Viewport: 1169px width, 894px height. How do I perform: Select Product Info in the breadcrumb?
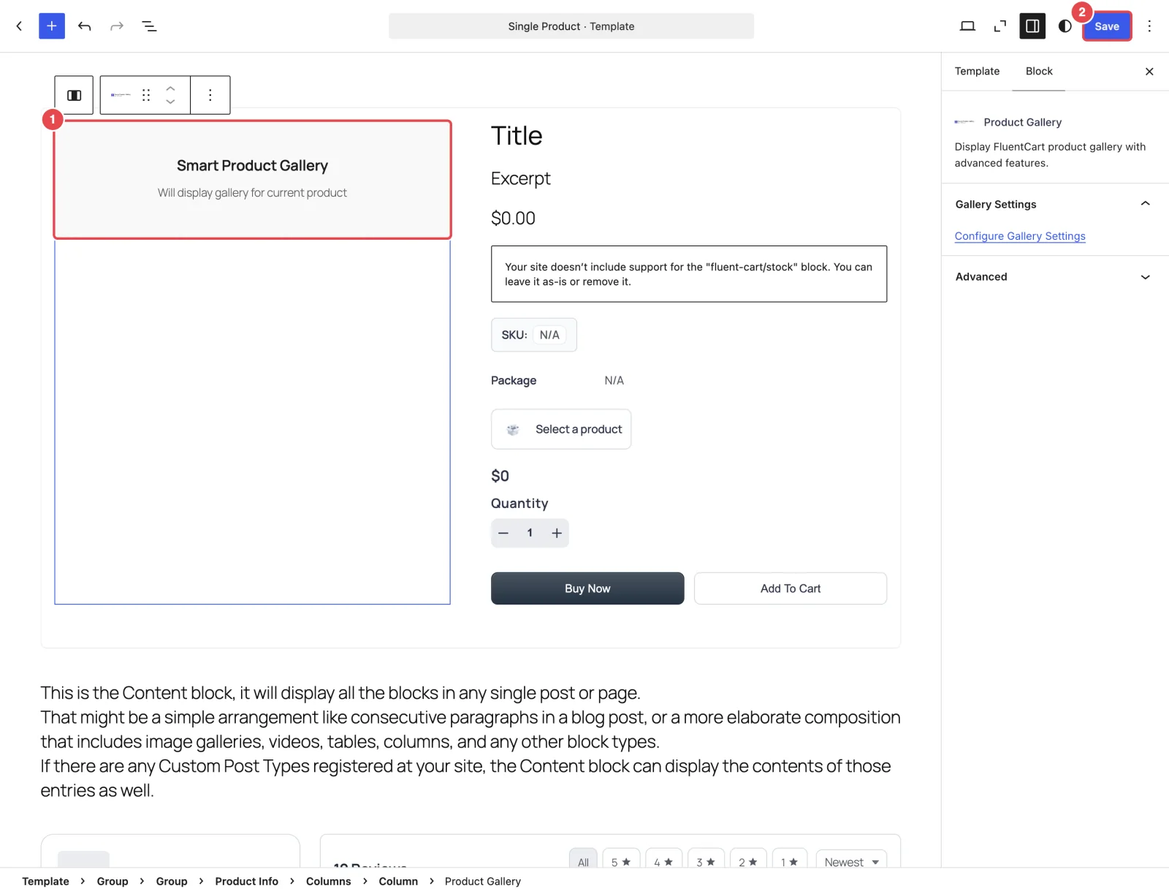tap(246, 881)
